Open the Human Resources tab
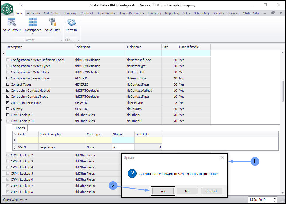286x204 pixels. [131, 13]
